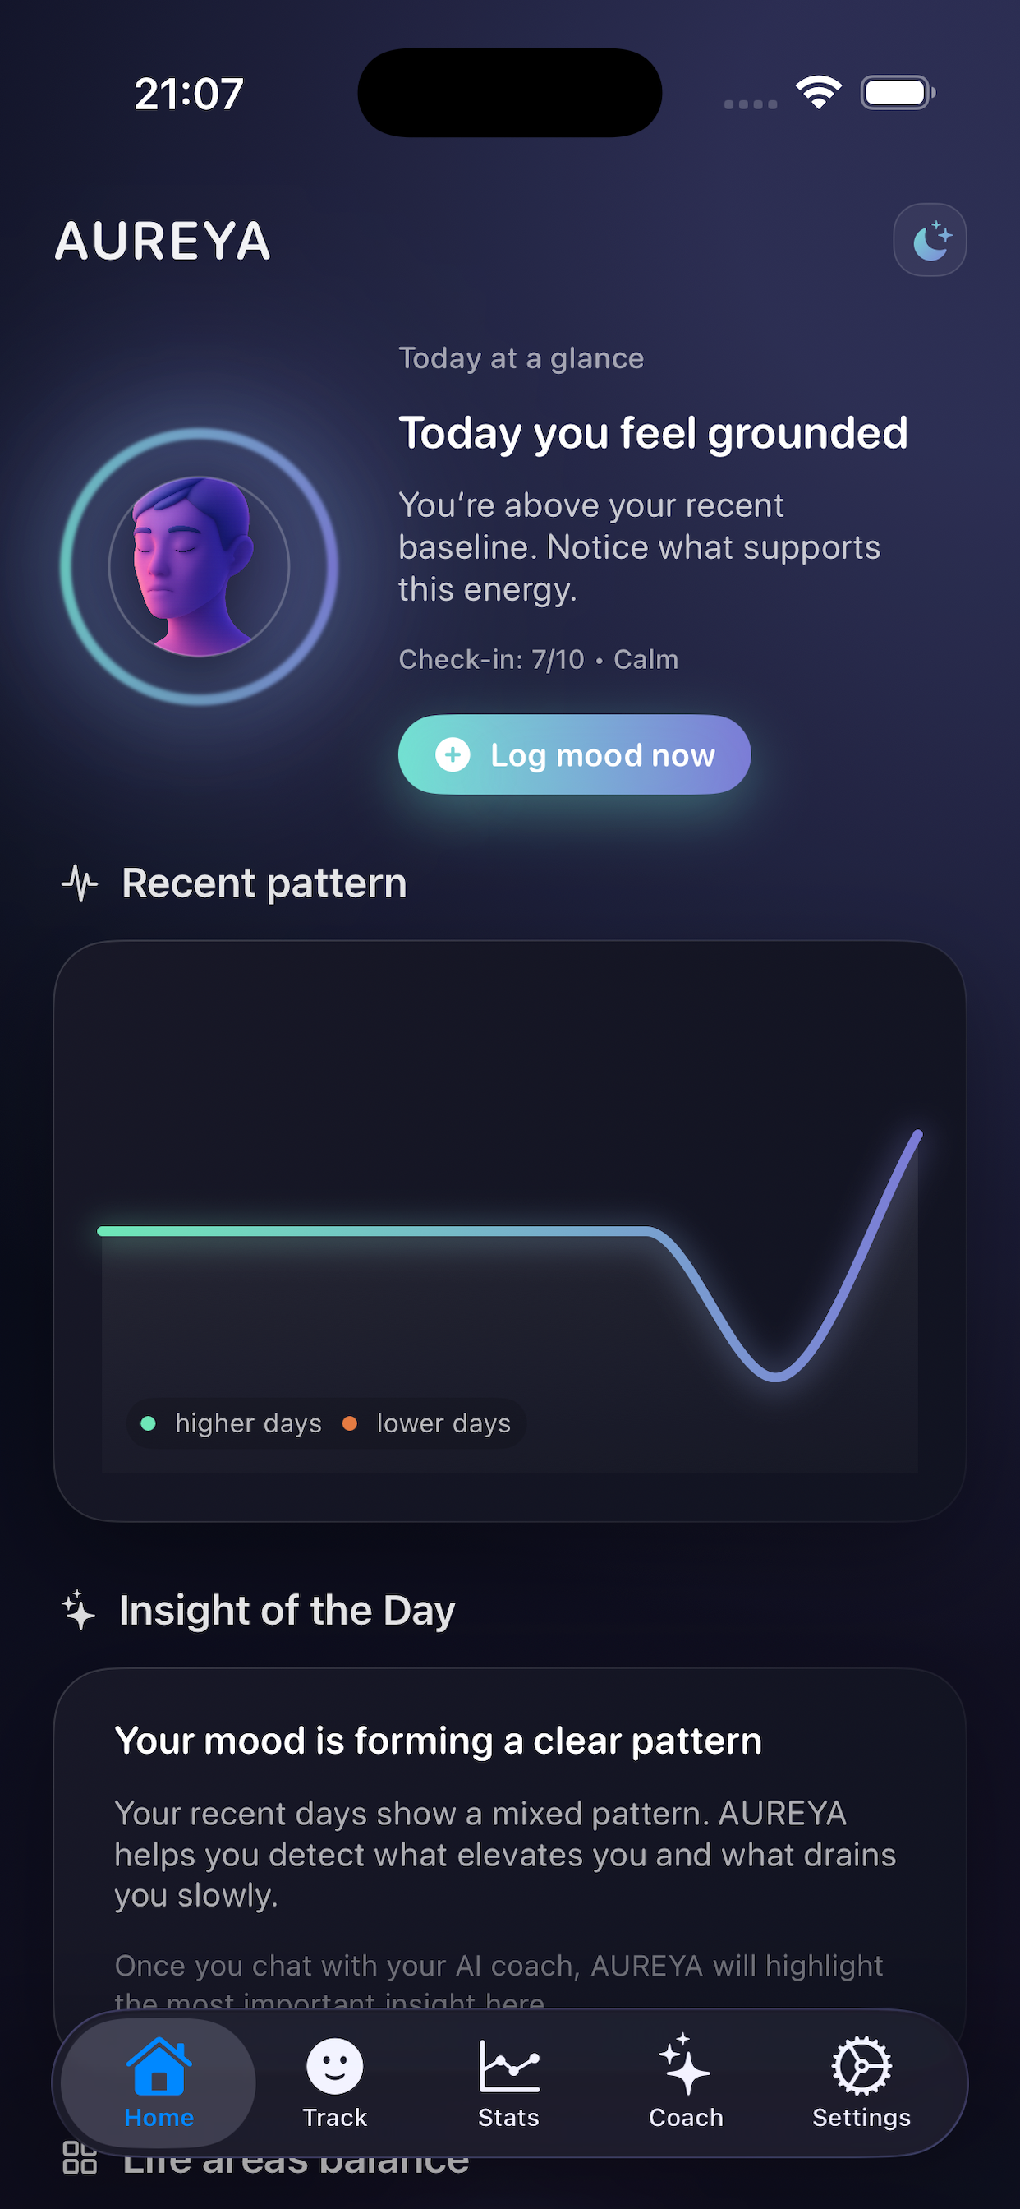This screenshot has width=1020, height=2209.
Task: Click the Life areas balance grid icon
Action: click(x=78, y=2156)
